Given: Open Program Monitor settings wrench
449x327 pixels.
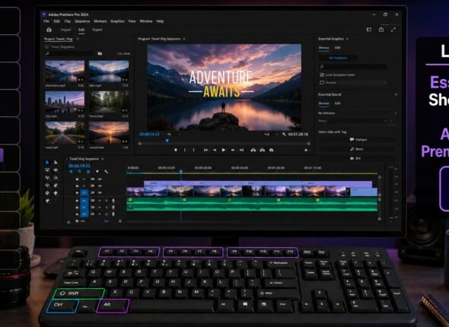Looking at the screenshot, I should click(284, 134).
